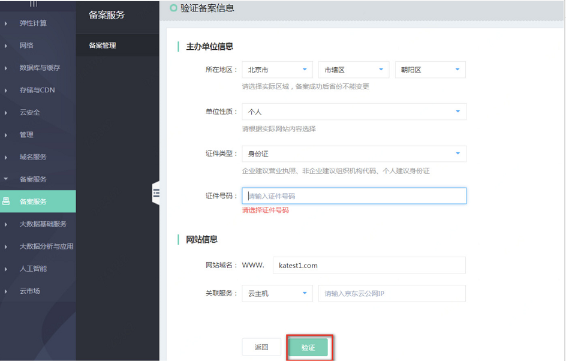This screenshot has height=361, width=566.
Task: Click the WWW. prefix label
Action: click(253, 265)
